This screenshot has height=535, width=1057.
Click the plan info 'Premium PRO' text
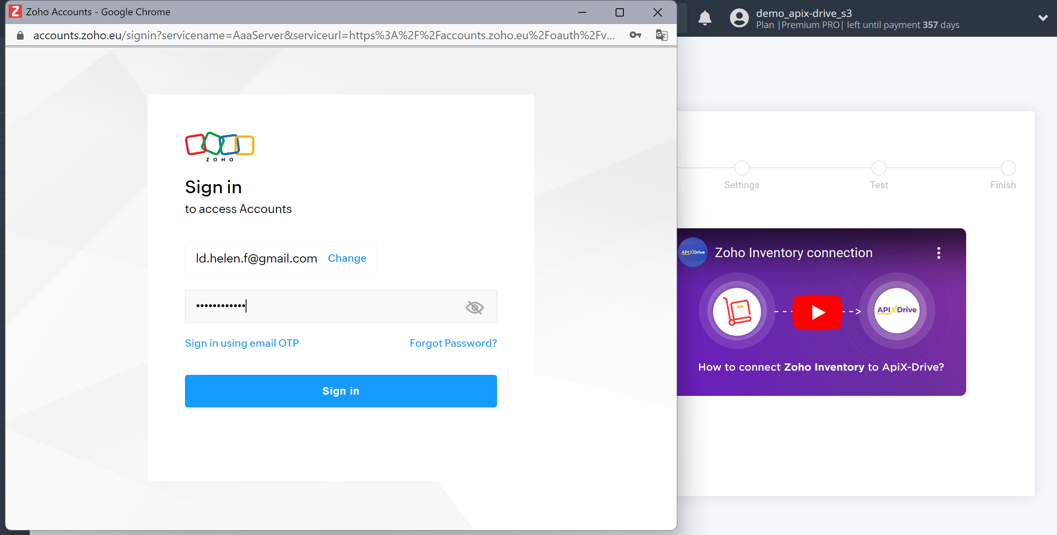coord(811,25)
